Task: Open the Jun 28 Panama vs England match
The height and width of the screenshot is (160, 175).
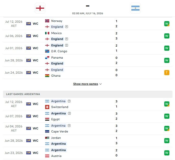Action: click(x=87, y=61)
